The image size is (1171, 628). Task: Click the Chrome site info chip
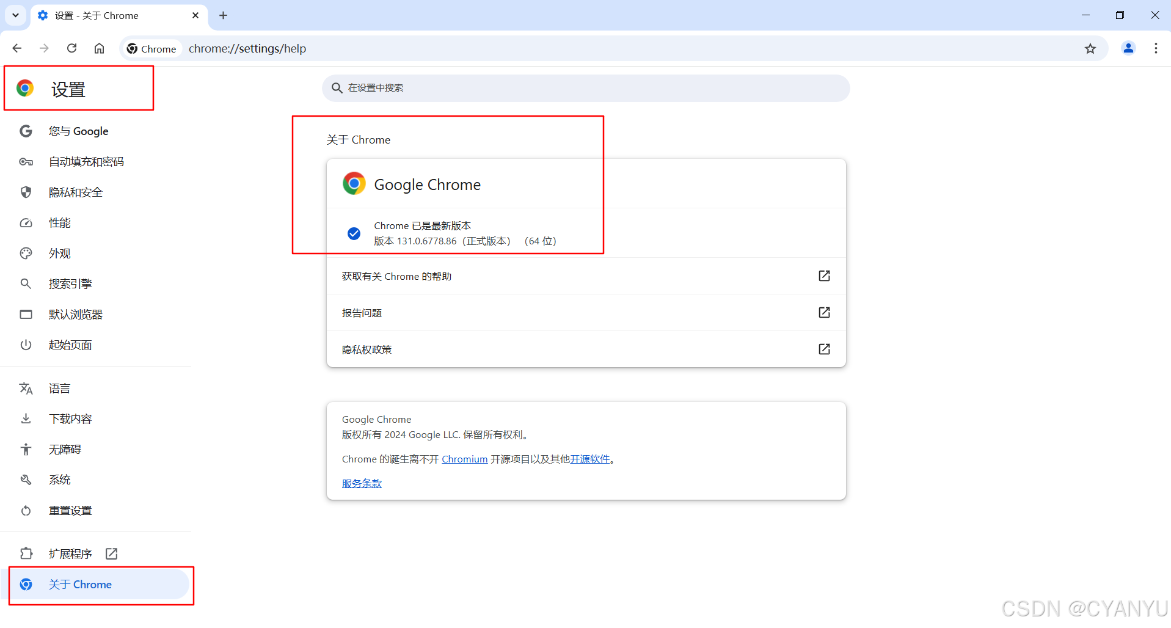pyautogui.click(x=151, y=48)
